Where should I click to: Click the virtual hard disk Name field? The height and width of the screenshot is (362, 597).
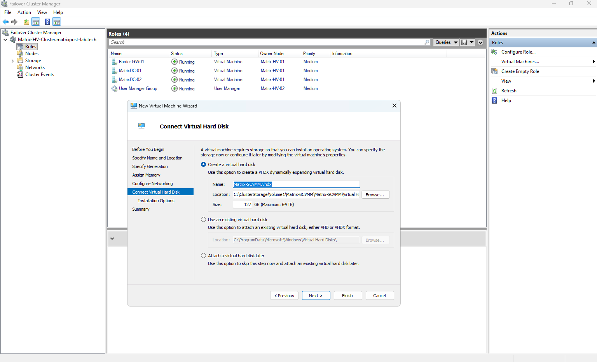click(x=296, y=184)
